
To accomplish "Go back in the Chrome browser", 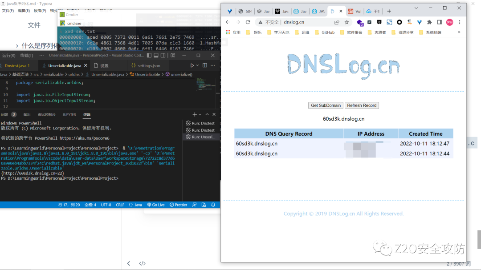I will point(228,22).
